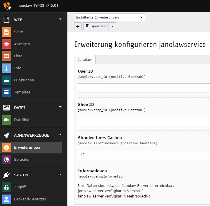Viewport: 210px width, 206px height.
Task: Click the Template label link
Action: click(22, 92)
